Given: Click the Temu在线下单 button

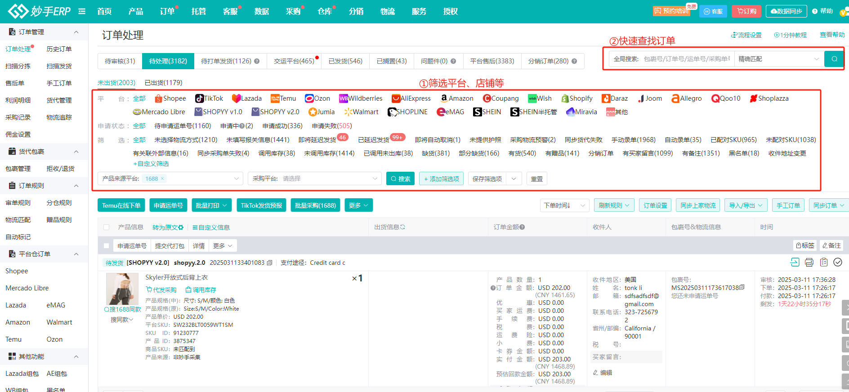Looking at the screenshot, I should (121, 205).
